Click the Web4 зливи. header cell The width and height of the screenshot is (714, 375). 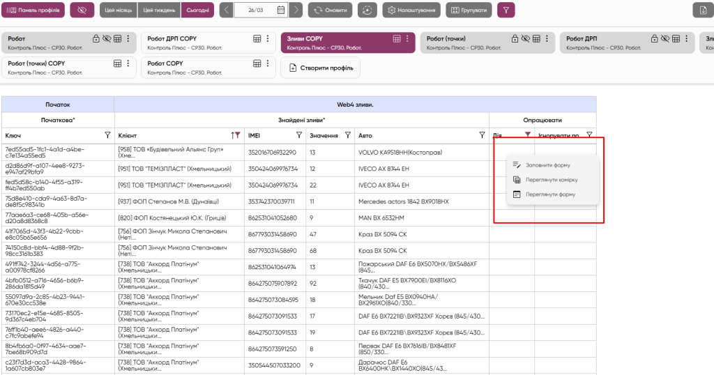pos(355,105)
